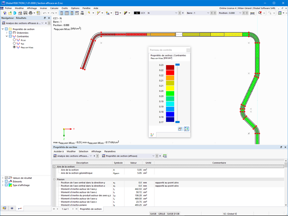
Task: Collapse the Propriétés de section tree node
Action: [x=3, y=29]
